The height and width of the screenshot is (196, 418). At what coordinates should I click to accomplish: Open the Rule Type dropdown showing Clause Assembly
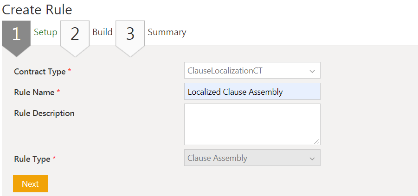click(246, 158)
